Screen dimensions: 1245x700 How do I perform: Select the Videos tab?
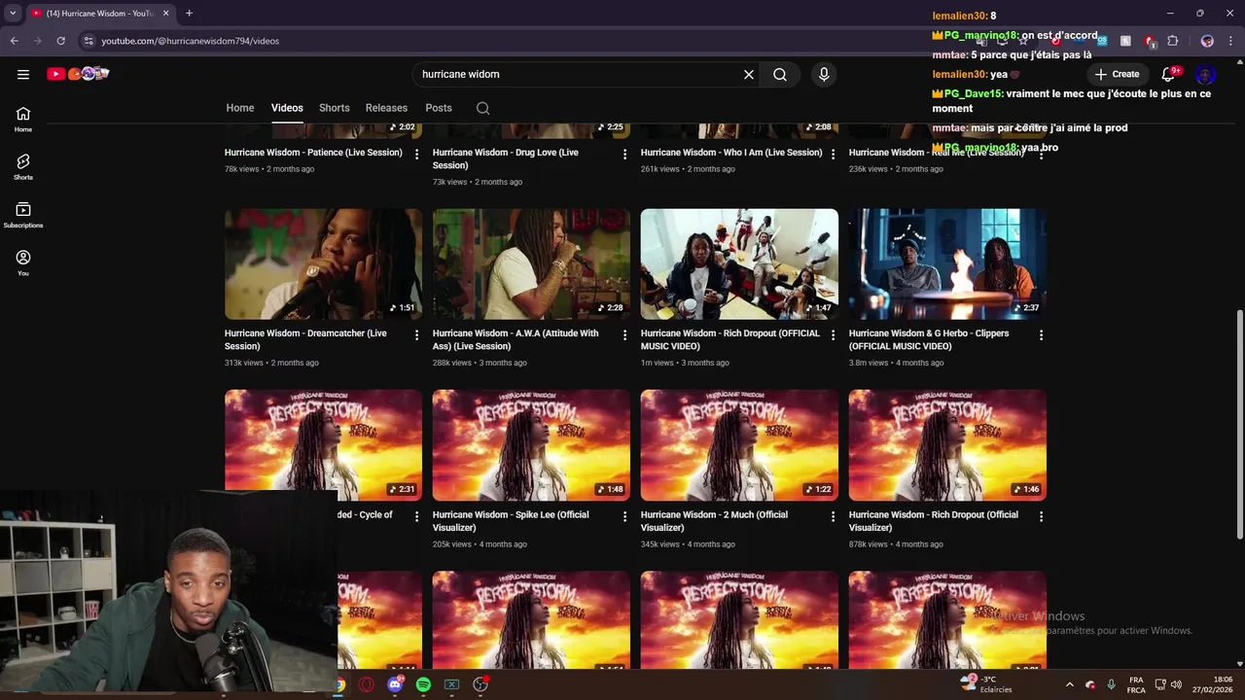tap(287, 108)
